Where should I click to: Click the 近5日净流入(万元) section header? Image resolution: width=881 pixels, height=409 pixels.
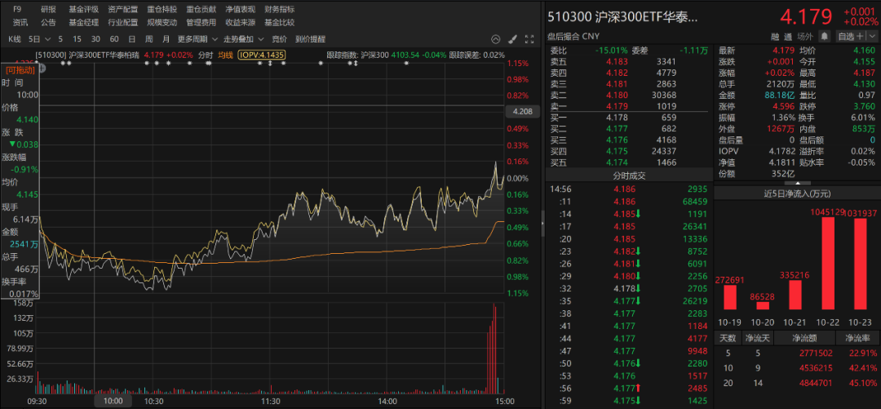pyautogui.click(x=797, y=193)
